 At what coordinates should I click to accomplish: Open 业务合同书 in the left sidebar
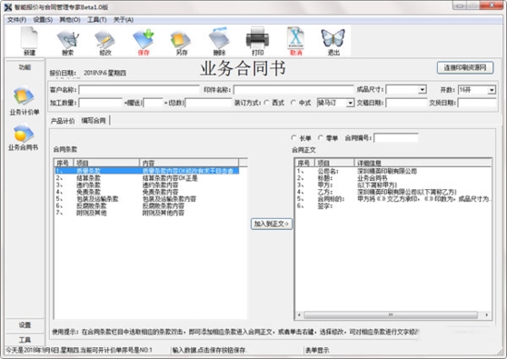[23, 138]
